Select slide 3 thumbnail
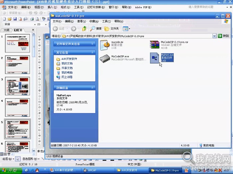 pyautogui.click(x=18, y=86)
